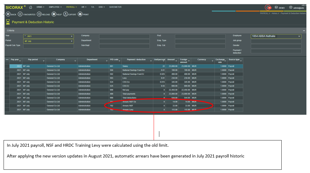Image resolution: width=310 pixels, height=173 pixels.
Task: Click the Back arrow icon
Action: tap(8, 14)
